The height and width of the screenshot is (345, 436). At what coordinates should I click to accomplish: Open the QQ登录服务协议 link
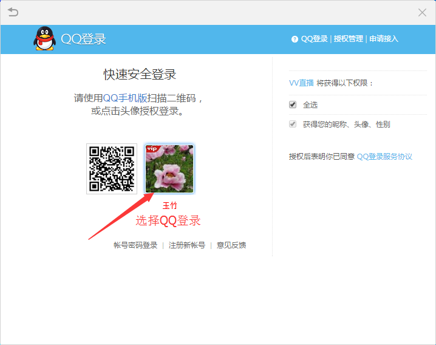coord(384,157)
